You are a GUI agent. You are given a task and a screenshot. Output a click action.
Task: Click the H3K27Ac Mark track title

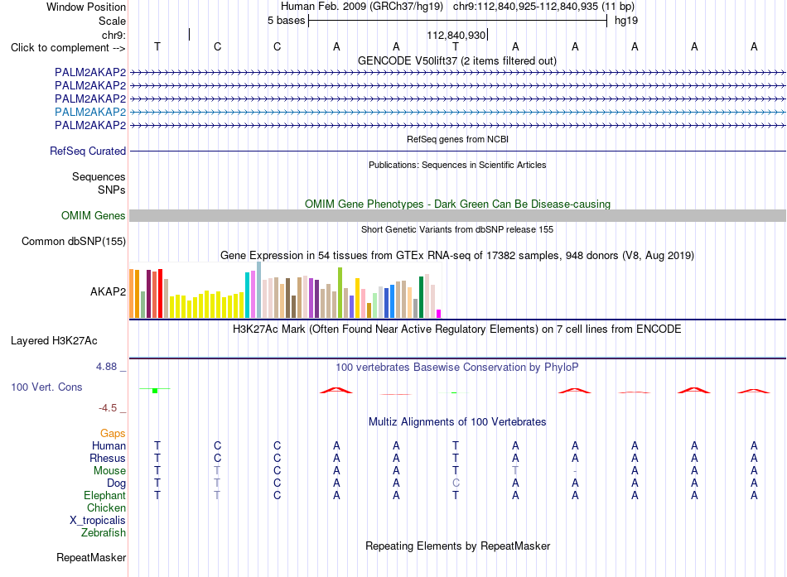click(457, 329)
